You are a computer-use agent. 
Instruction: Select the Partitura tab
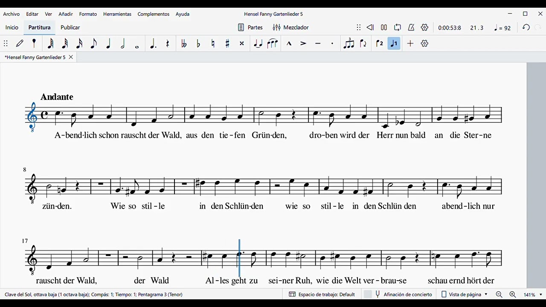click(x=39, y=27)
